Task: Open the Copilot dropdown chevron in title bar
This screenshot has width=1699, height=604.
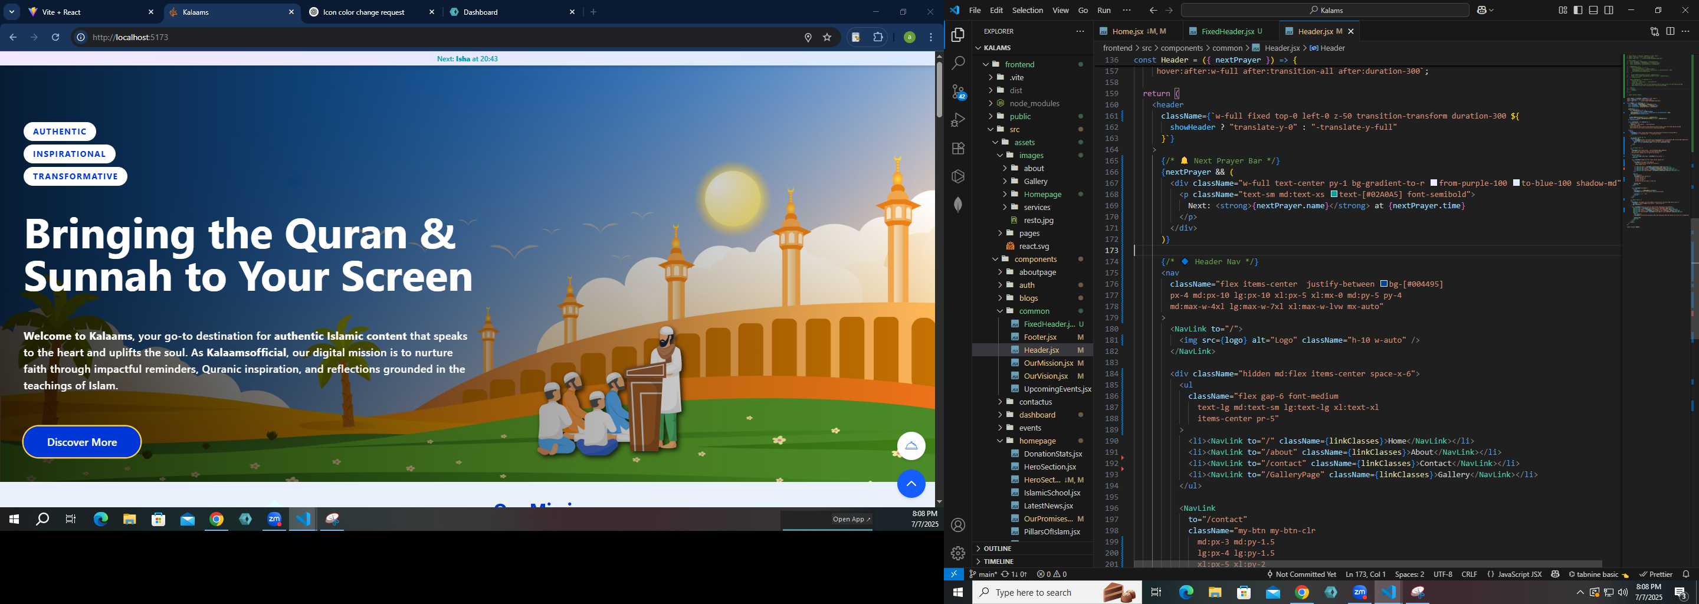Action: click(1491, 11)
